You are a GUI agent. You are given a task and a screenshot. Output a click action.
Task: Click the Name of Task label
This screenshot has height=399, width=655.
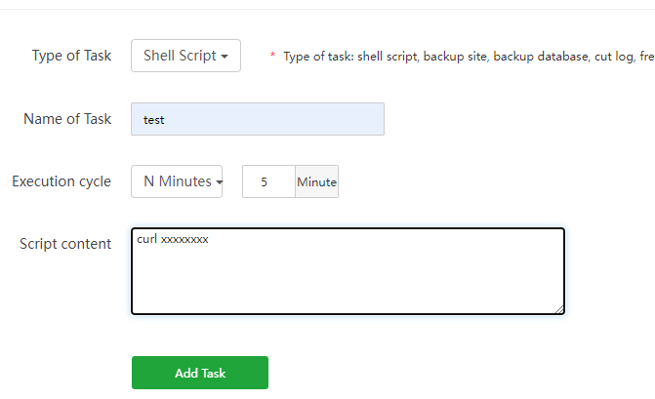point(67,119)
